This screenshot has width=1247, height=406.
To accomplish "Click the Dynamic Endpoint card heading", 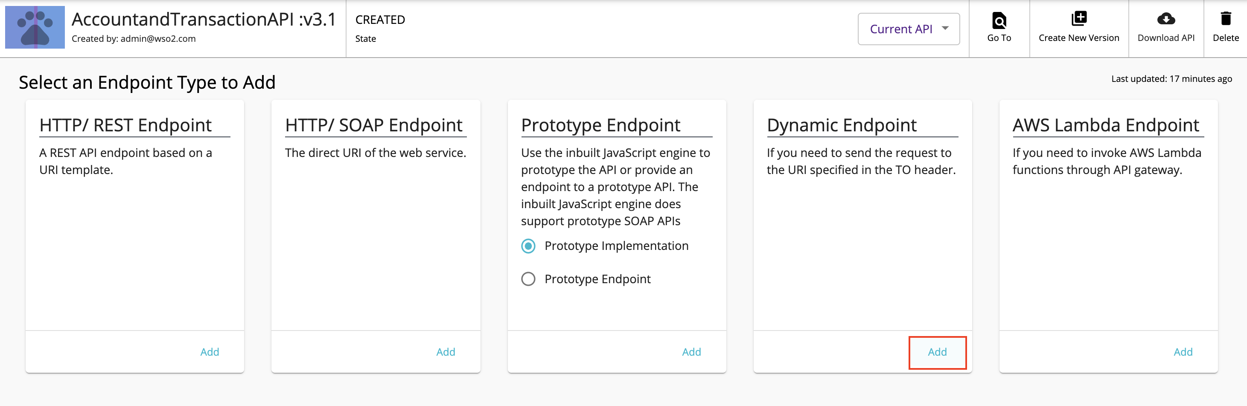I will tap(841, 125).
